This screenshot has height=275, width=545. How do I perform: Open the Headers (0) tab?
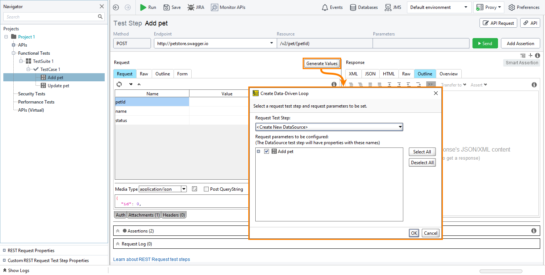point(174,215)
